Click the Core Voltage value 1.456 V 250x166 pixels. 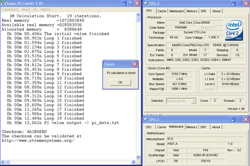[x=214, y=37]
